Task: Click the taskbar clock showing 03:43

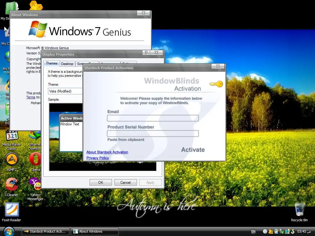Action: pyautogui.click(x=304, y=231)
